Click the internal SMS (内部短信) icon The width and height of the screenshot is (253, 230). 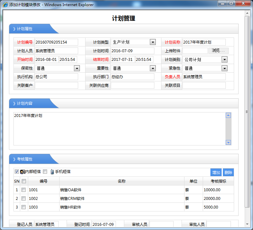tap(23, 172)
